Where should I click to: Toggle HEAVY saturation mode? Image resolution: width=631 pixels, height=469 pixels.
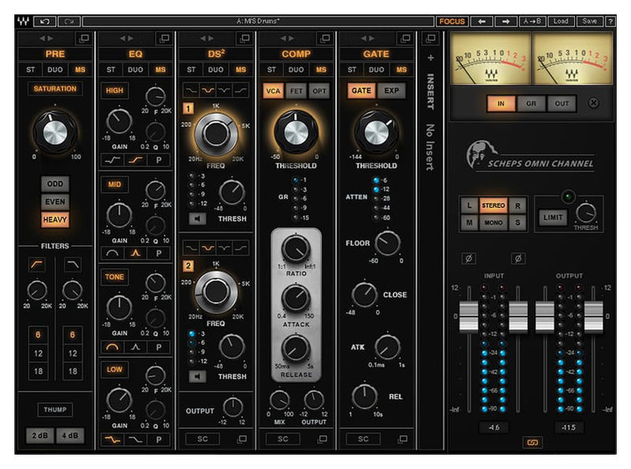[55, 220]
